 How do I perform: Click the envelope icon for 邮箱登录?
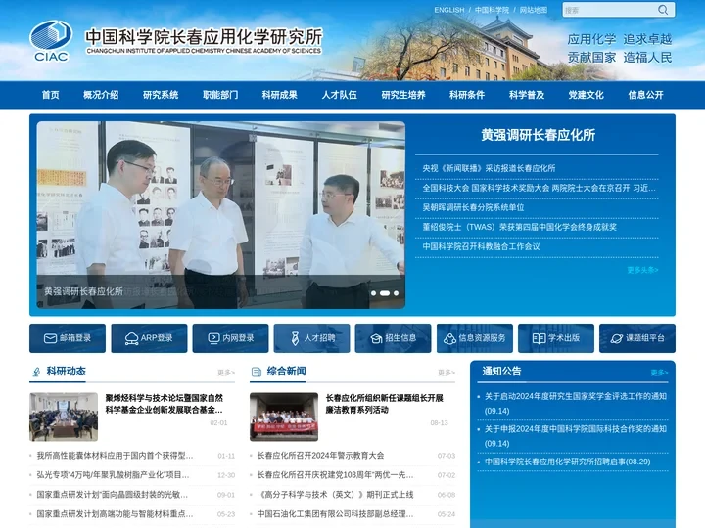click(x=50, y=338)
